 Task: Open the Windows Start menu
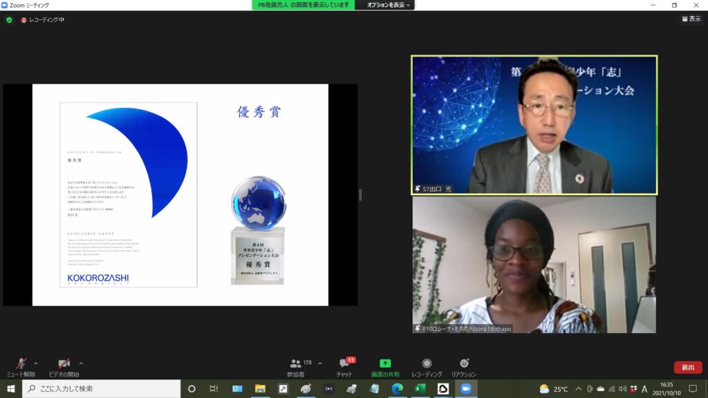click(x=11, y=388)
